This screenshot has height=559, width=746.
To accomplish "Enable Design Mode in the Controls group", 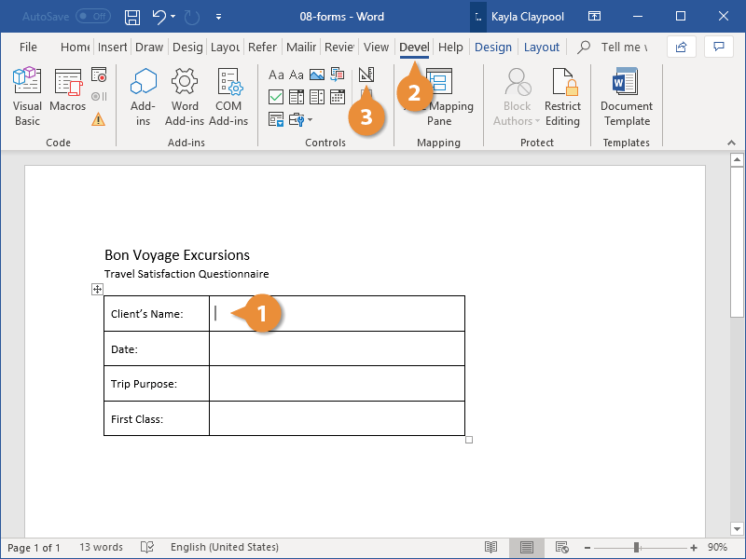I will pos(366,74).
